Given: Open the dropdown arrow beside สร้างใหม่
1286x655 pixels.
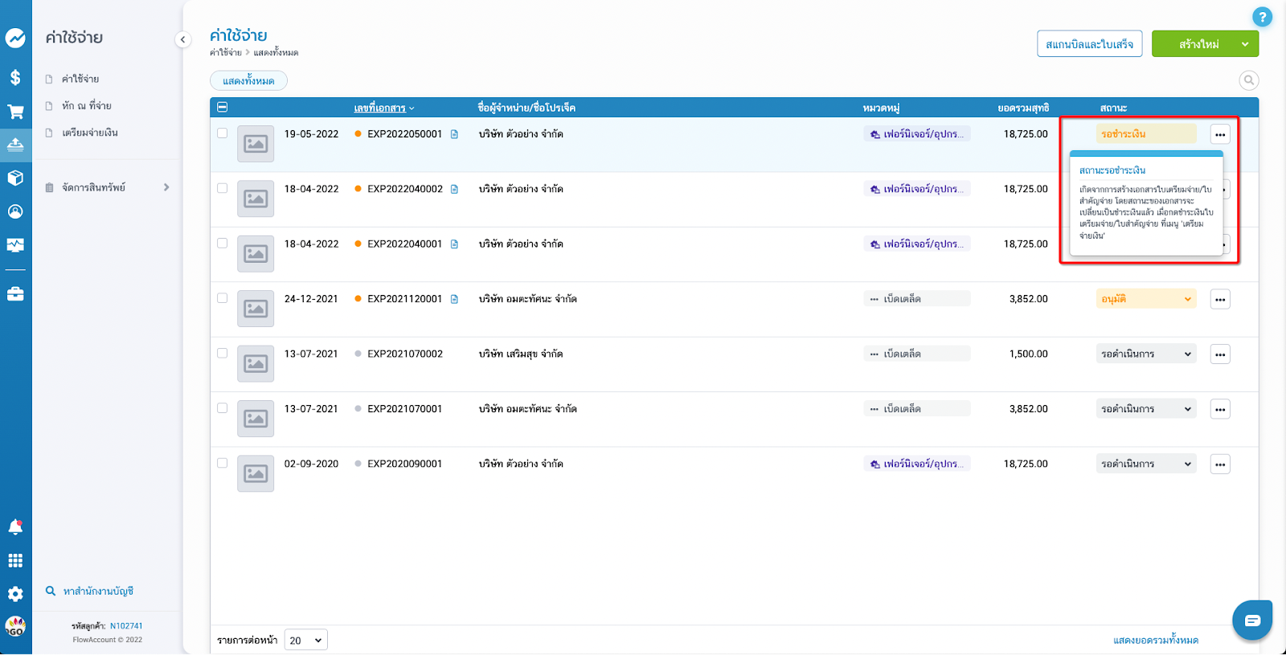Looking at the screenshot, I should point(1244,44).
